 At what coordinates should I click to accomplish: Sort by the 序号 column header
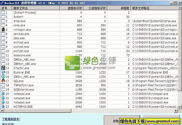[x=6, y=8]
